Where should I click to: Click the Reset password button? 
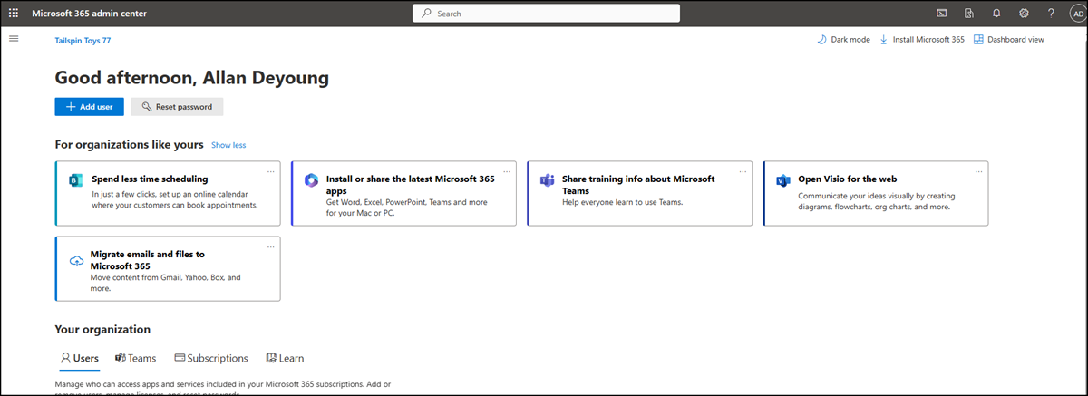(177, 107)
